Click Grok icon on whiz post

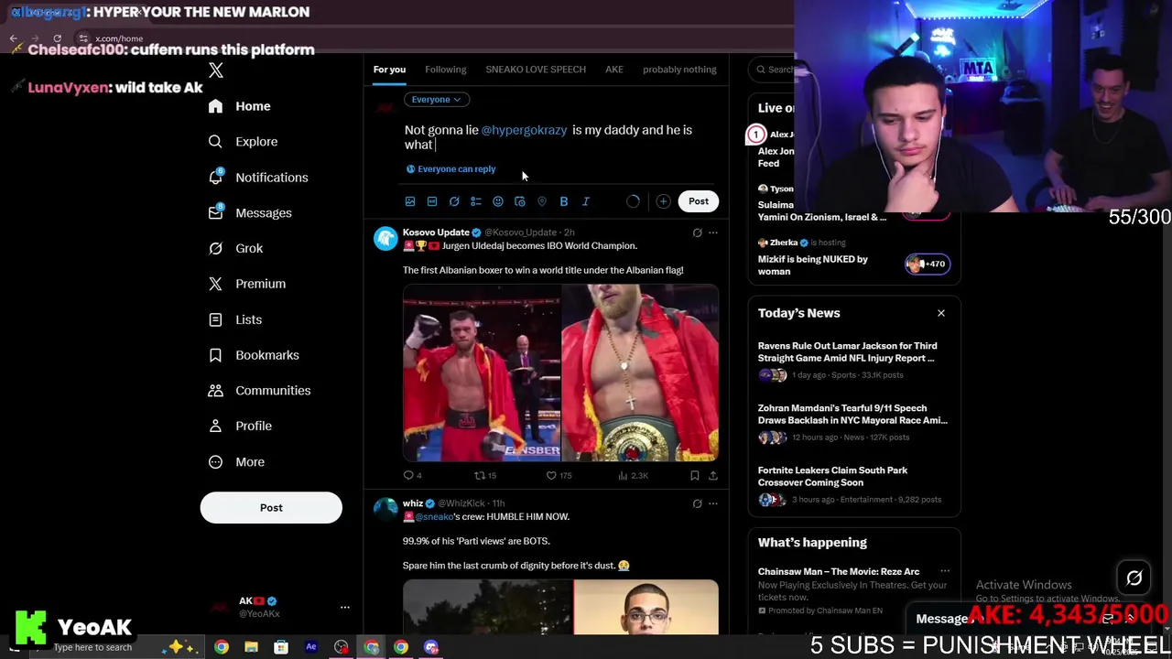coord(697,503)
